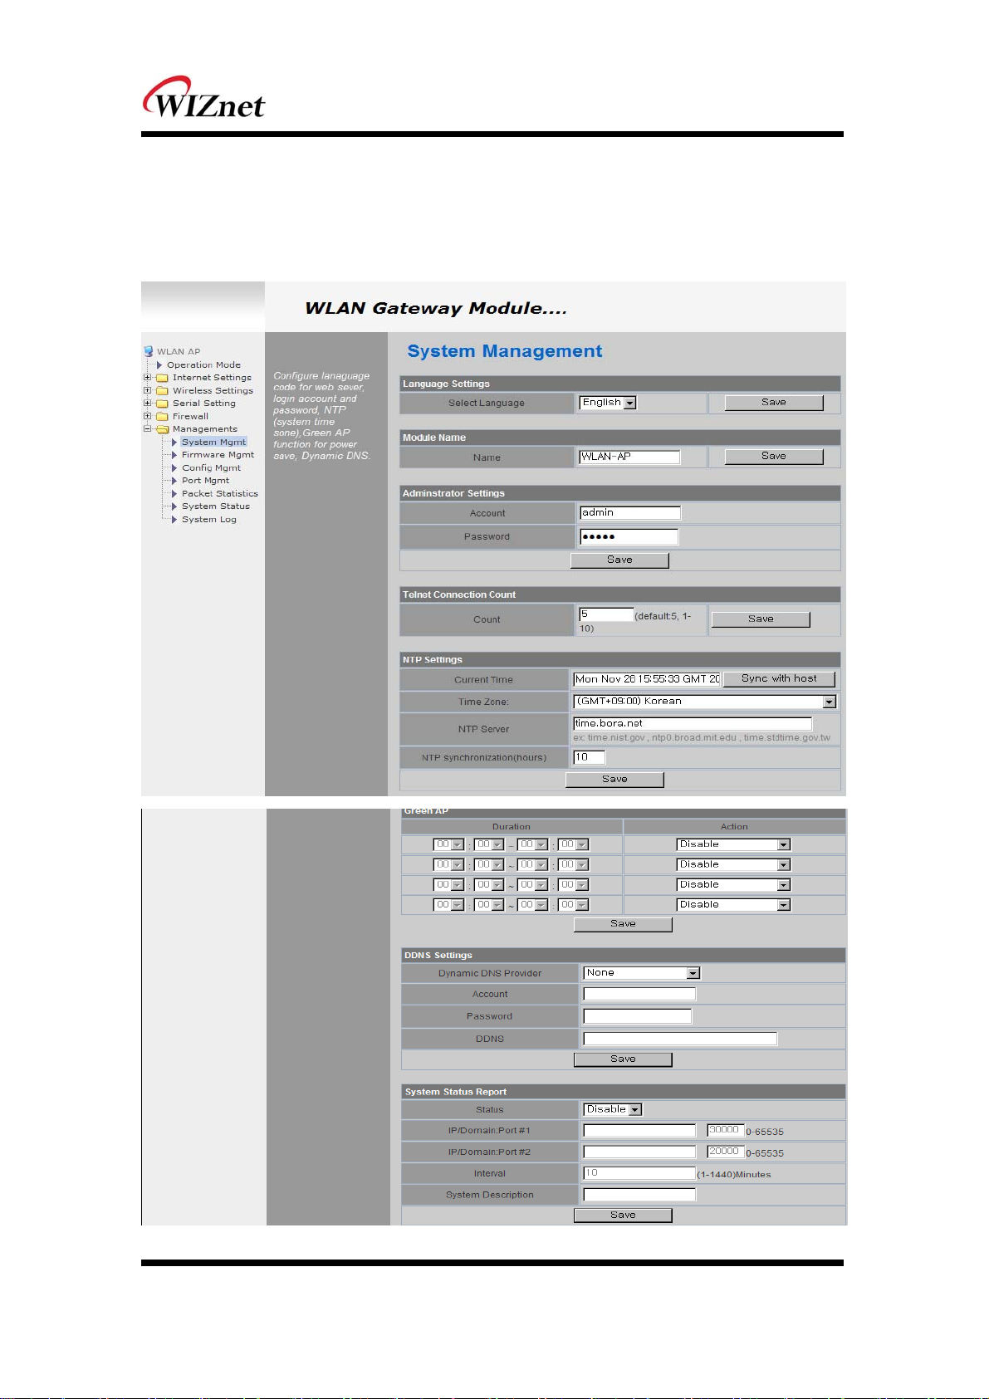The height and width of the screenshot is (1399, 989).
Task: Click the DDNS hostname field
Action: pyautogui.click(x=681, y=1039)
